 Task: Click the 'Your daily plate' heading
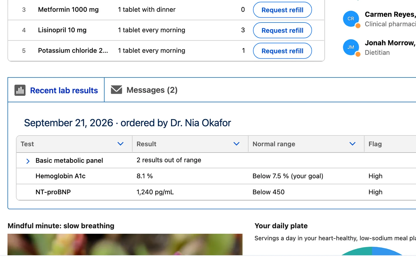pos(281,226)
